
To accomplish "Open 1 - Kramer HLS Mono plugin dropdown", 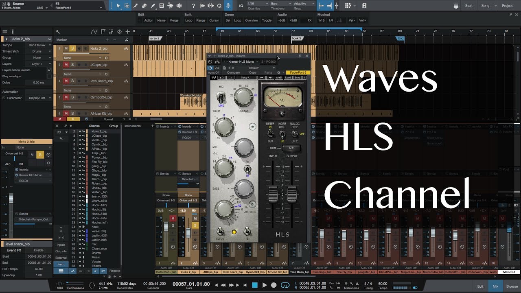I will (241, 61).
